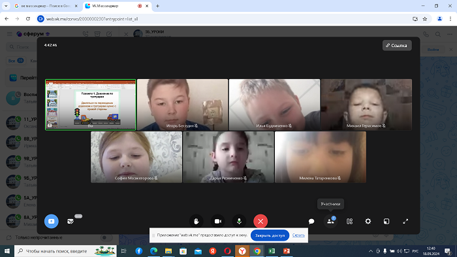
Task: Select Игорь Беседин video tile
Action: click(182, 105)
